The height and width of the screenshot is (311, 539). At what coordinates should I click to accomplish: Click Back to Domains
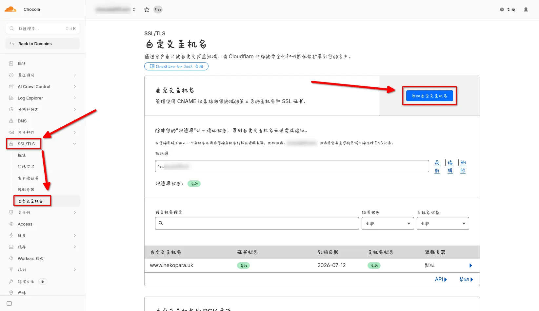(43, 44)
